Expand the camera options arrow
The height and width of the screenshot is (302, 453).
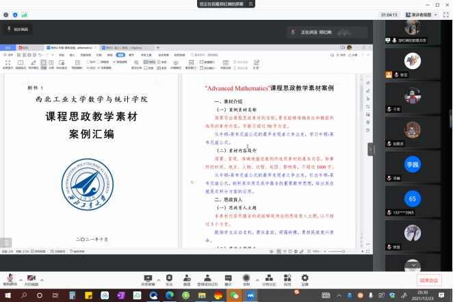(41, 276)
